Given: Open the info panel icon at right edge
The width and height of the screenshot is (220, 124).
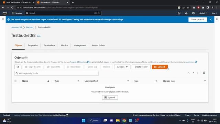Looking at the screenshot, I should click(x=217, y=19).
